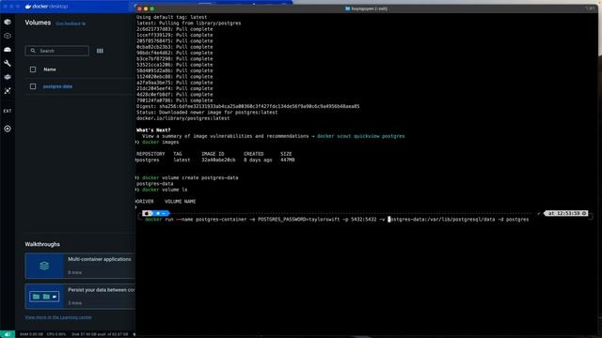Click the Persist your data walkthrough thumbnail
This screenshot has height=338, width=602.
[x=44, y=297]
